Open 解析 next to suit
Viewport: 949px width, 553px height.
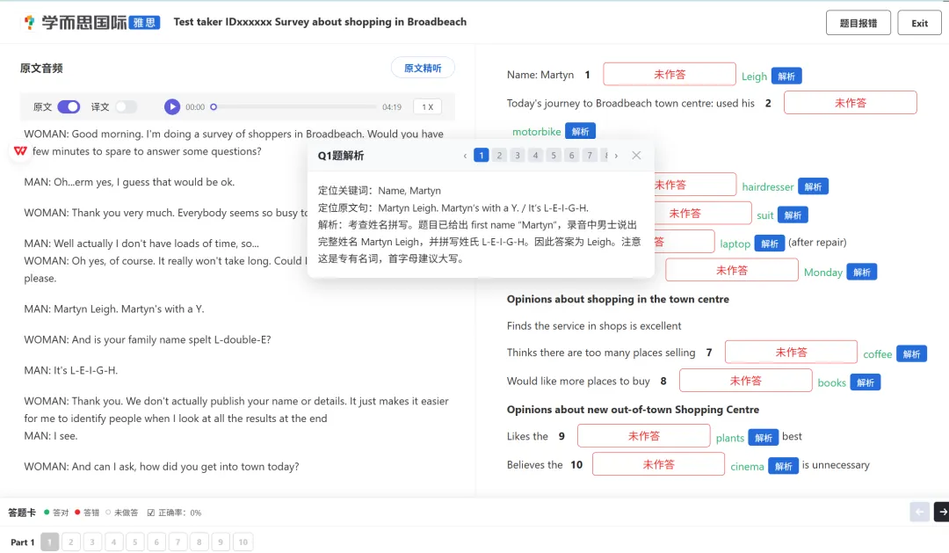pyautogui.click(x=793, y=215)
